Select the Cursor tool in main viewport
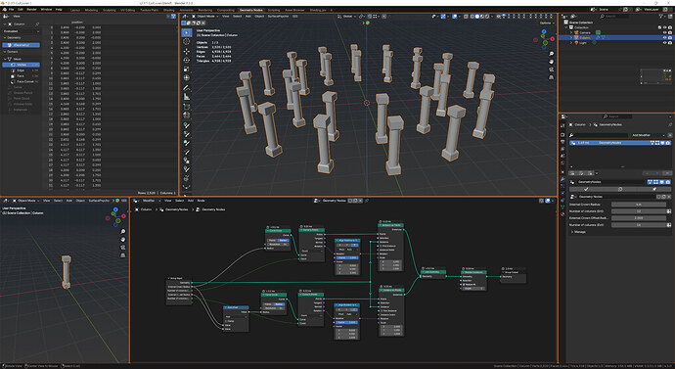 click(x=187, y=42)
